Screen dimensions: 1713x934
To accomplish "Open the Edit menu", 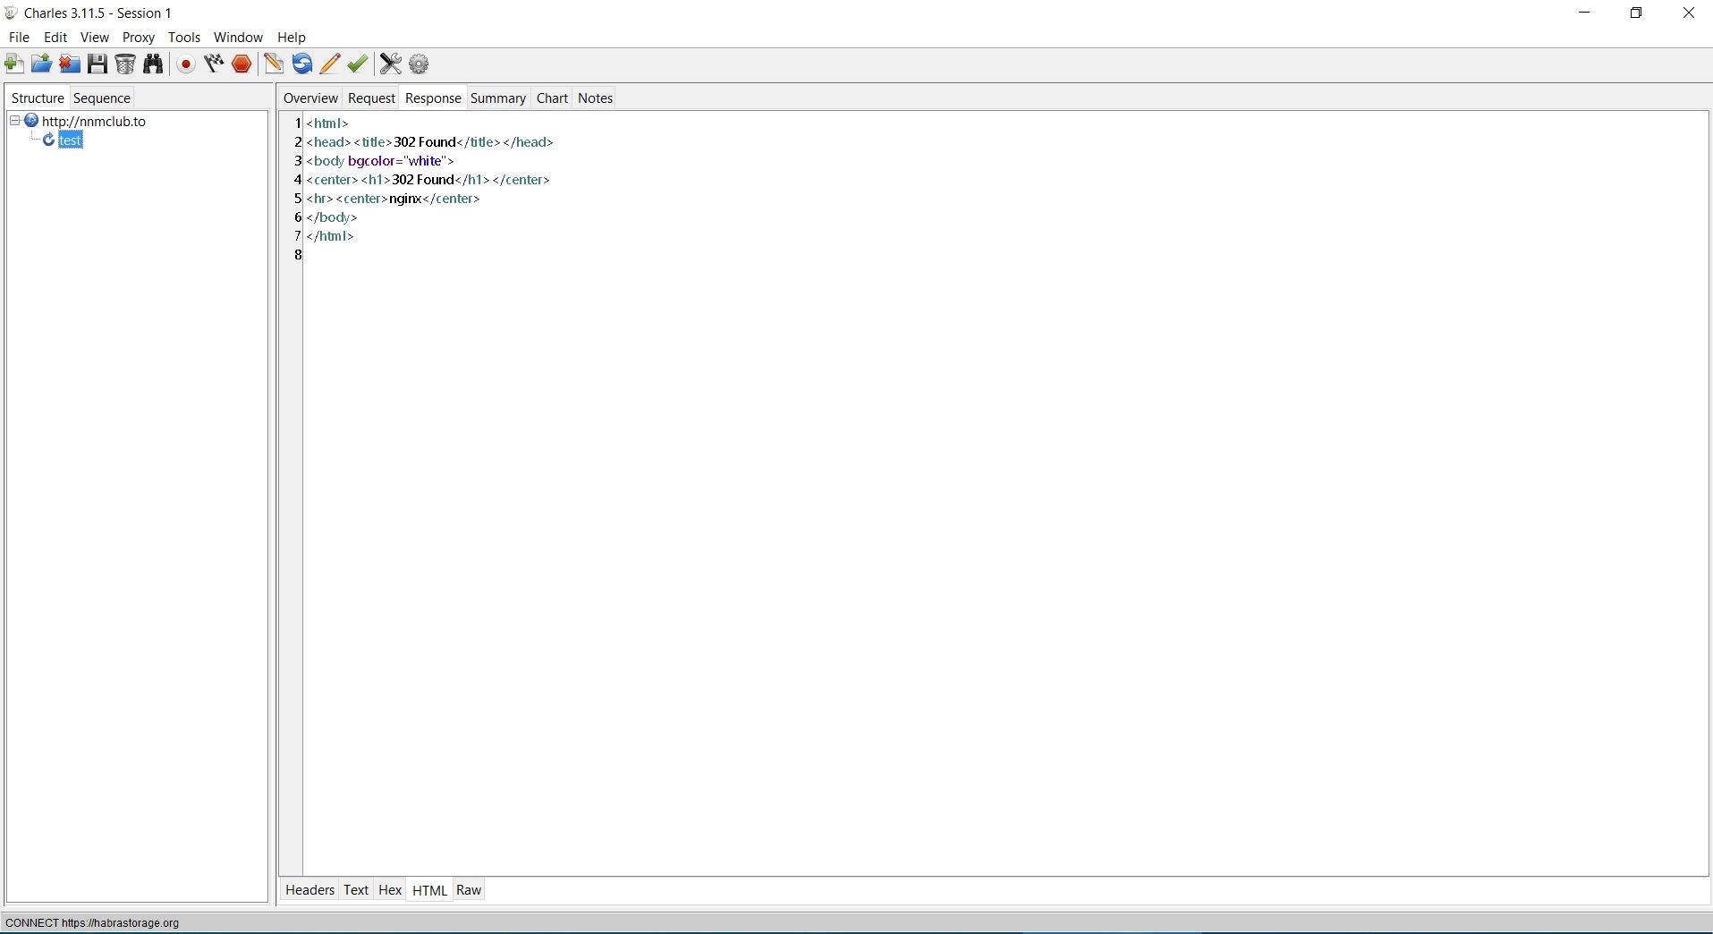I will point(55,38).
